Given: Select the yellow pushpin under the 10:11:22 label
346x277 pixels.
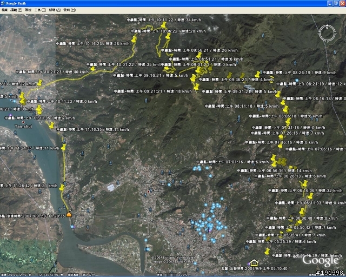Looking at the screenshot, I should tap(163, 25).
